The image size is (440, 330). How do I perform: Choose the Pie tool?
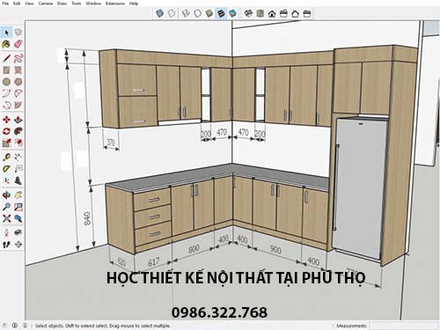pyautogui.click(x=18, y=105)
